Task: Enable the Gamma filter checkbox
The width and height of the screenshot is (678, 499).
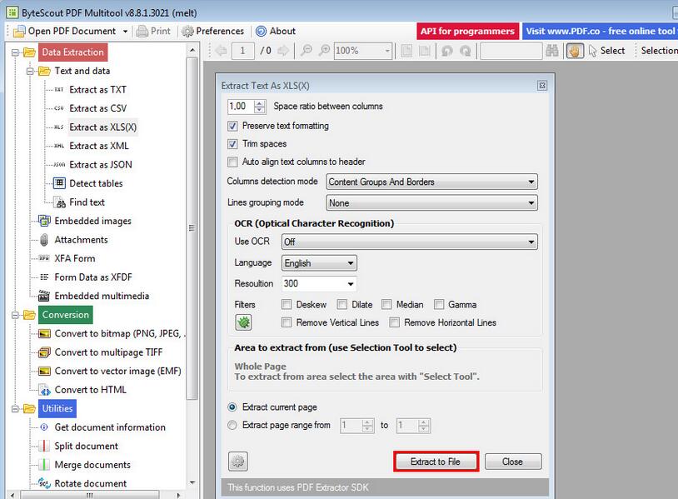Action: coord(439,304)
